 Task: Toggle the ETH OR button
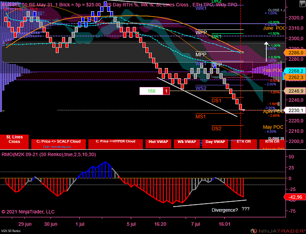(244, 144)
